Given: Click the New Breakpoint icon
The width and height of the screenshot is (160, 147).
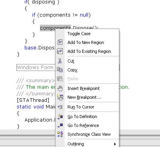Looking at the screenshot, I should [x=60, y=97].
